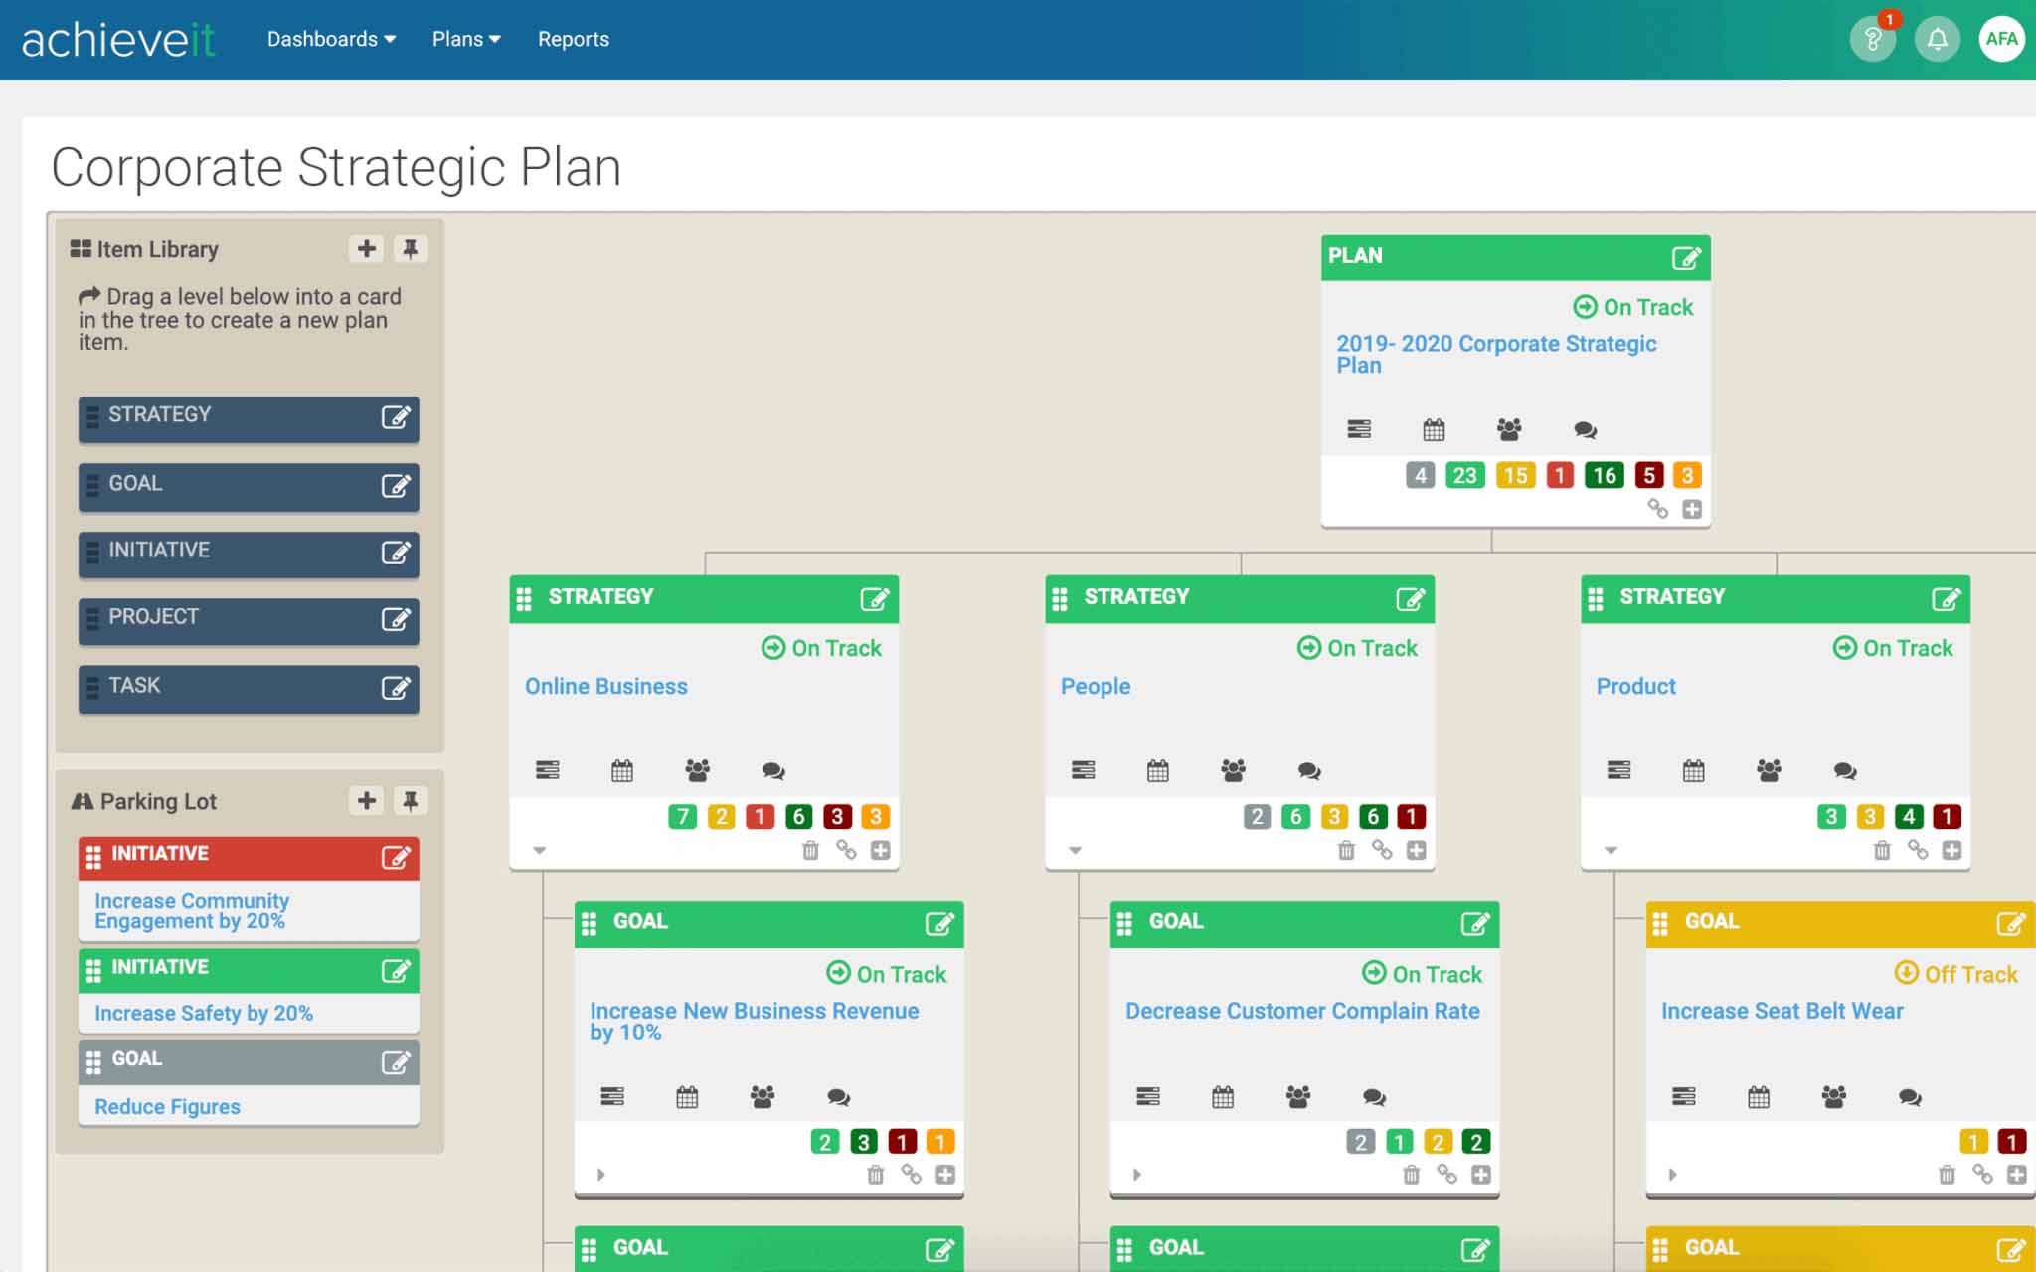Click the edit icon on Online Business strategy card
The width and height of the screenshot is (2036, 1272).
(874, 598)
